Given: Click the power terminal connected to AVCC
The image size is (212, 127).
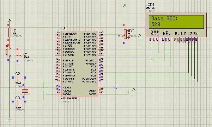Looking at the screenshot, I should [x=134, y=90].
